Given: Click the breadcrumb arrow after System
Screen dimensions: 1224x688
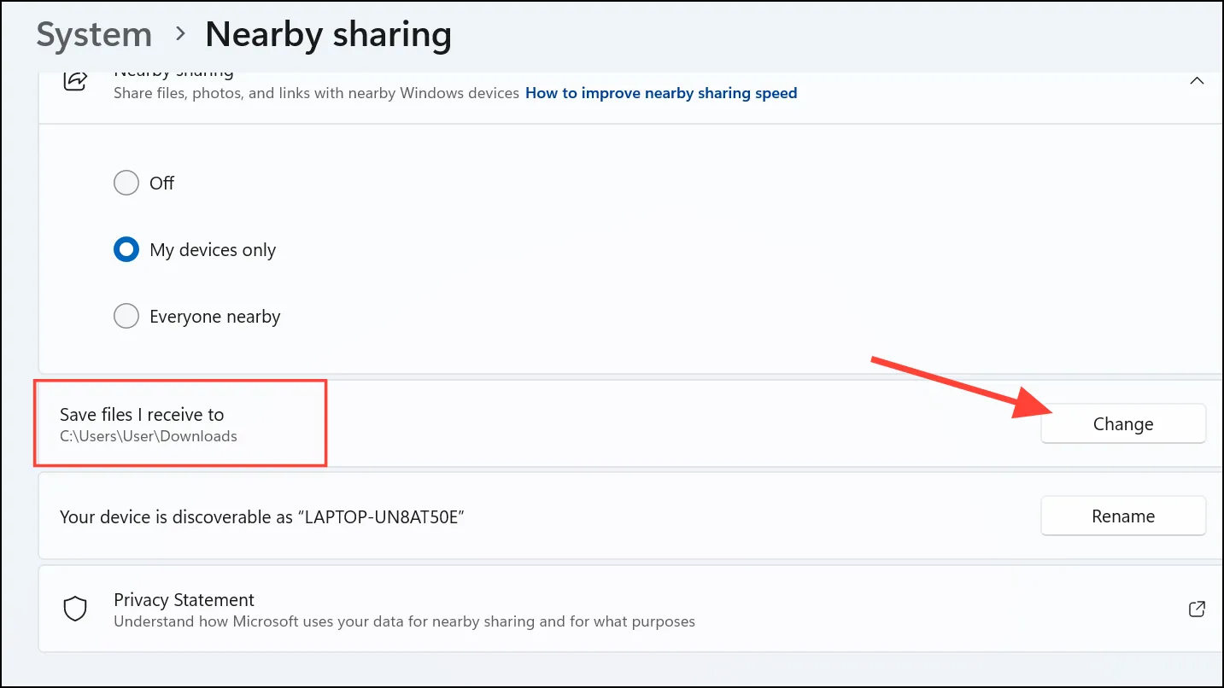Looking at the screenshot, I should 180,34.
